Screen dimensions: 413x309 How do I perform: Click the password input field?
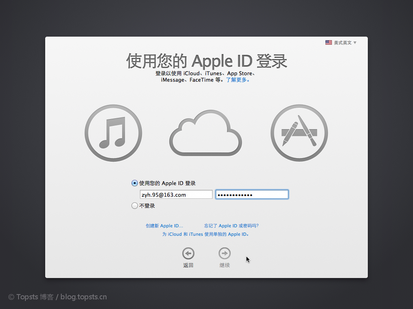click(x=252, y=194)
